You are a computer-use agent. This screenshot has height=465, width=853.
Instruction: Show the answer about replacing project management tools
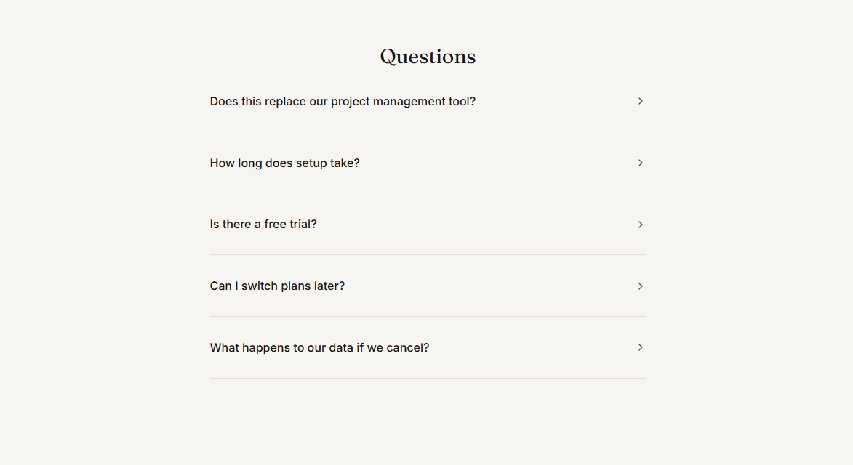pos(428,102)
